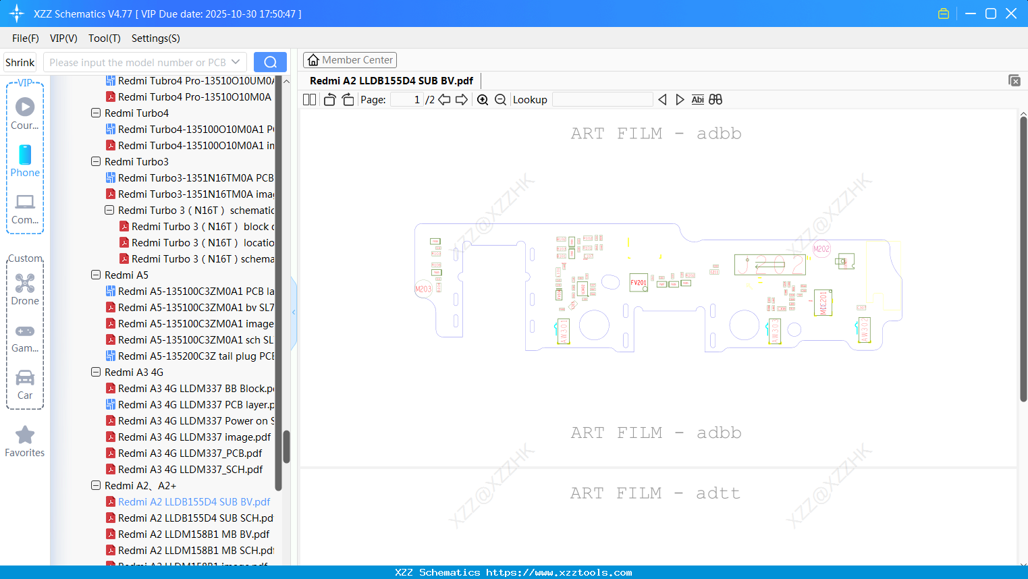Image resolution: width=1028 pixels, height=579 pixels.
Task: Rotate the page counterclockwise
Action: (x=329, y=100)
